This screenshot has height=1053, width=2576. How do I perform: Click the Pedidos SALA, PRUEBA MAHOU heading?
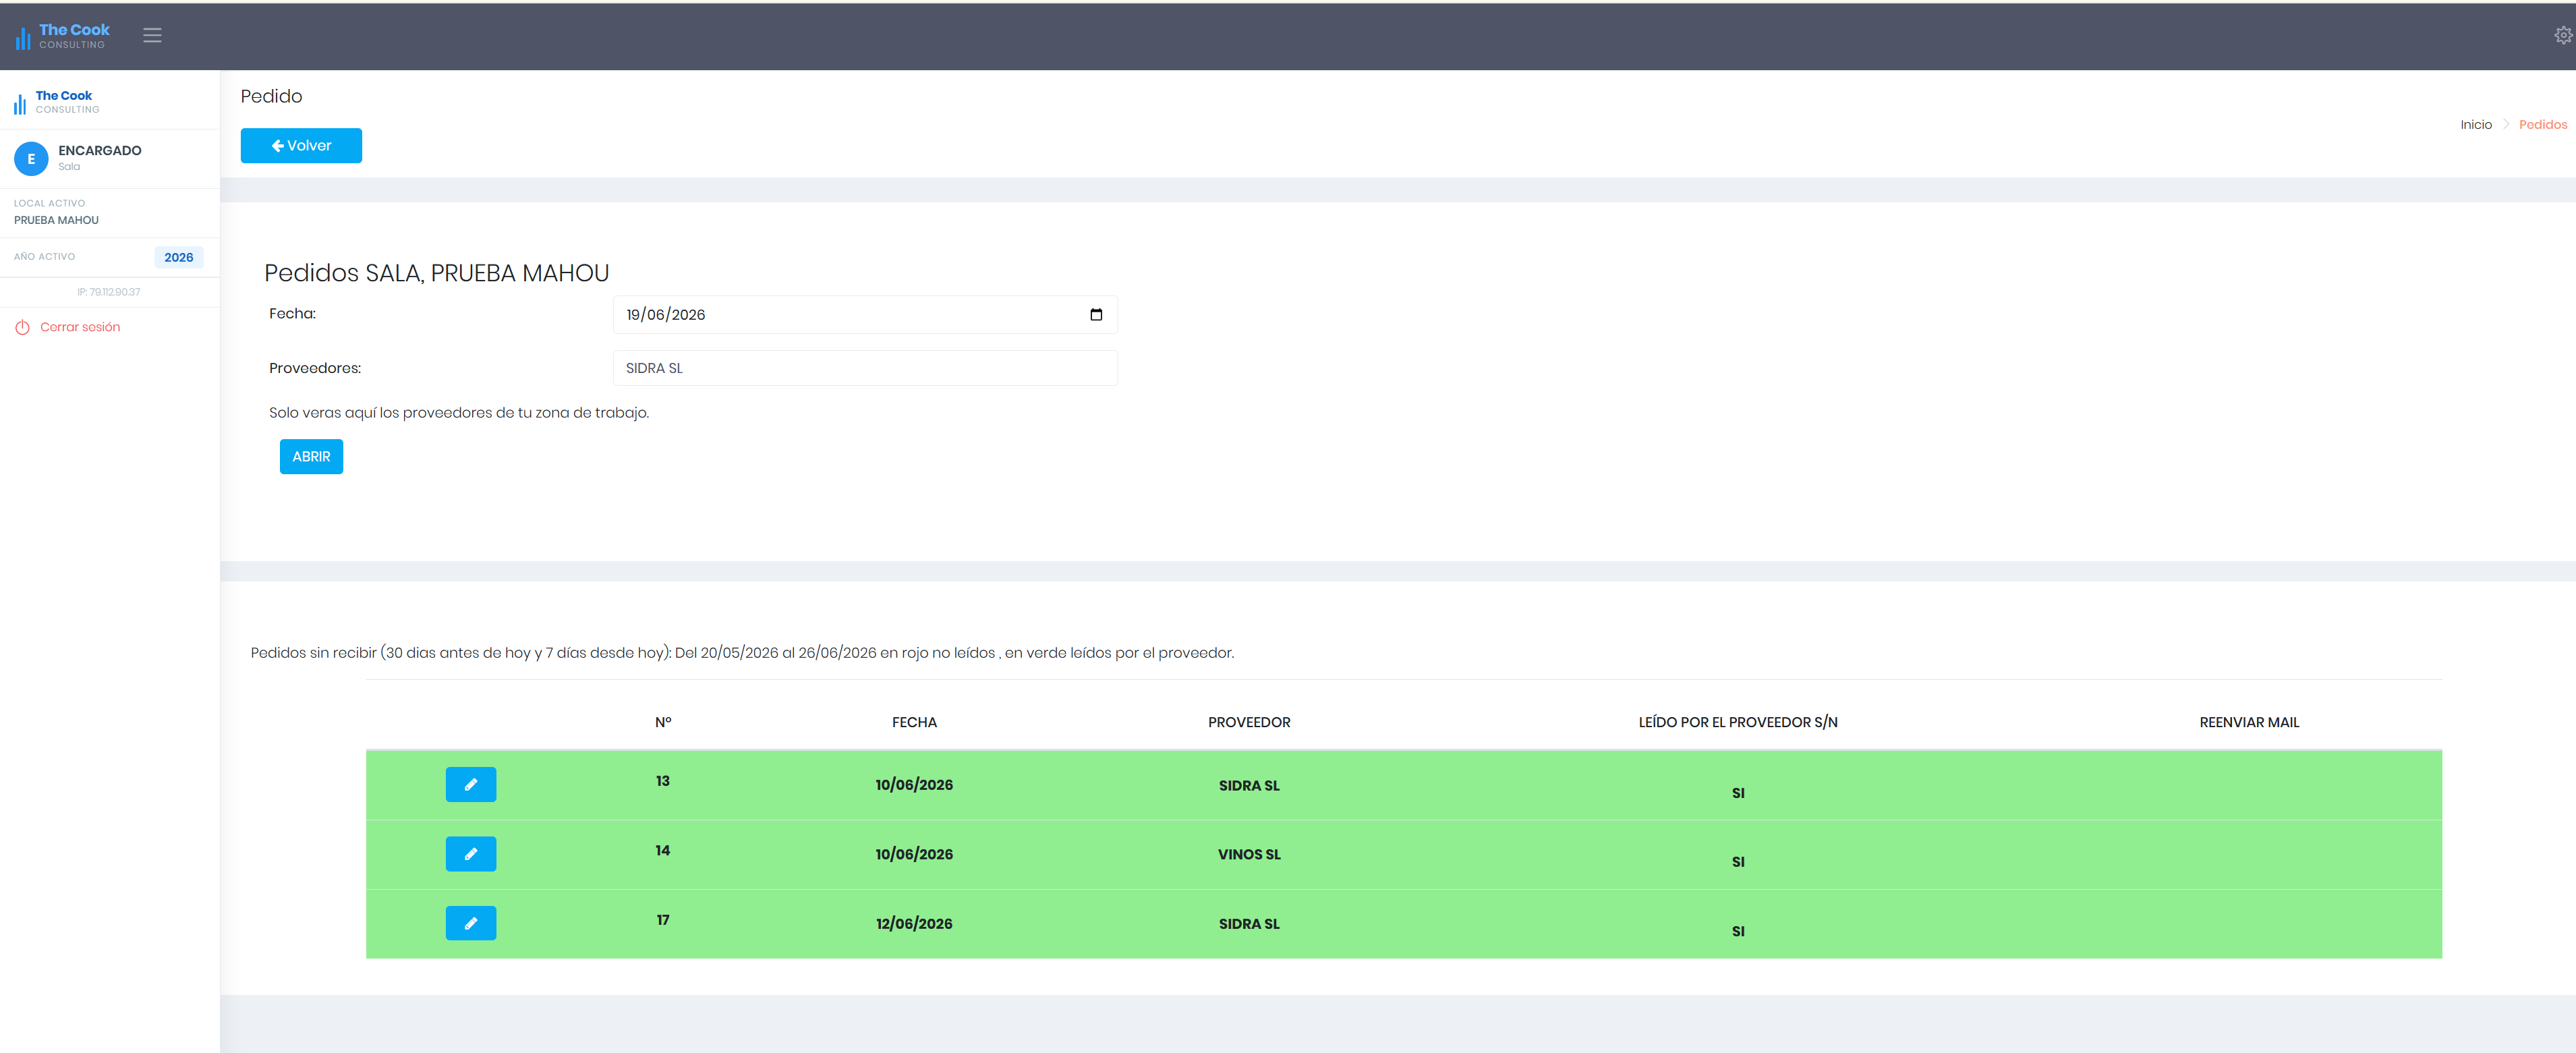point(436,274)
